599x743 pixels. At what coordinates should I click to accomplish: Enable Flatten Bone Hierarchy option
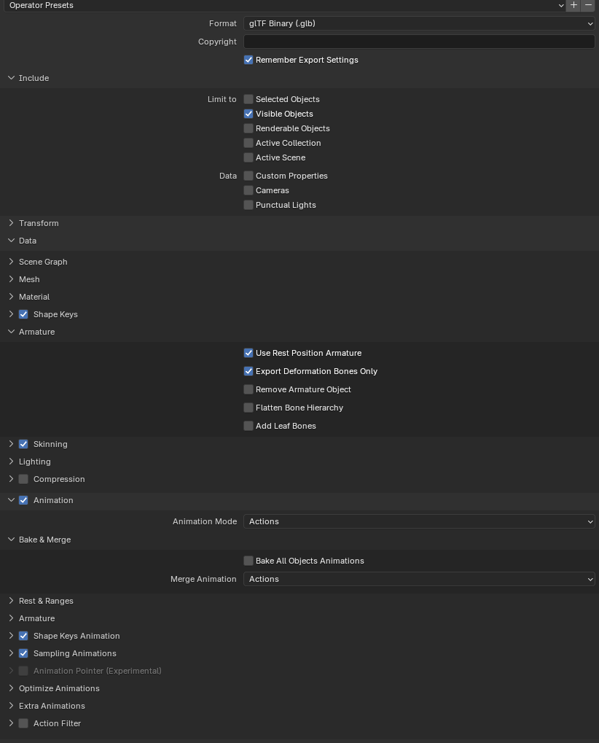(248, 408)
